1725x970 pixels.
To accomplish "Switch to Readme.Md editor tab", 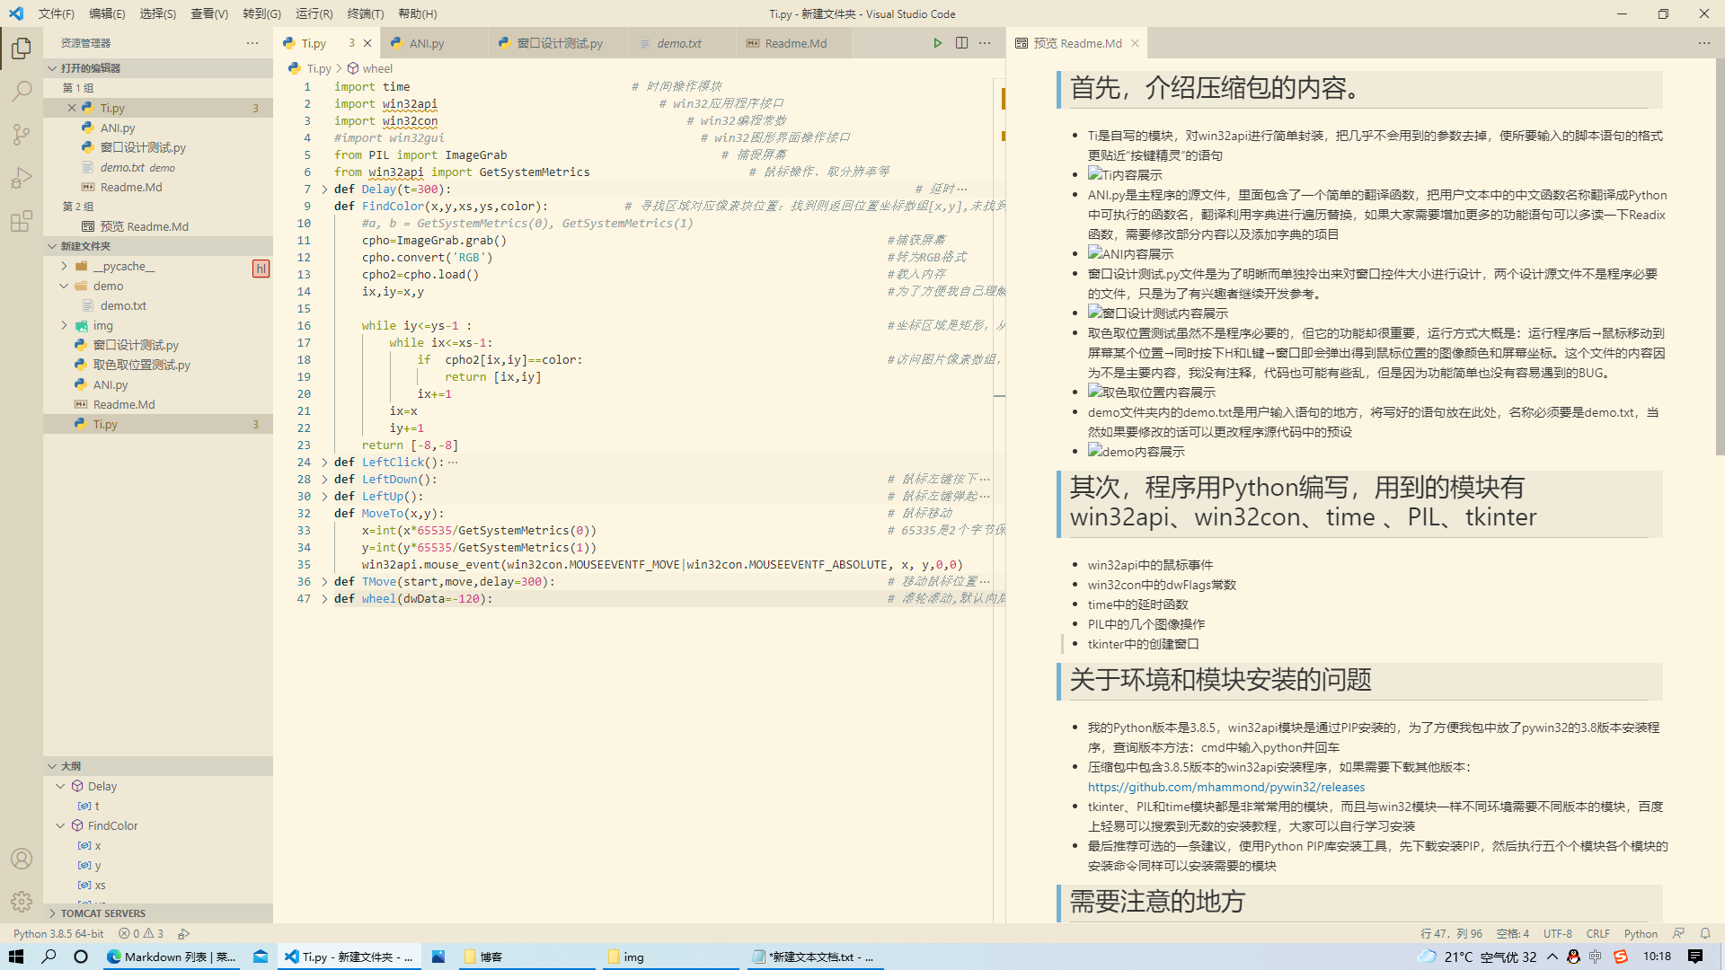I will 794,43.
